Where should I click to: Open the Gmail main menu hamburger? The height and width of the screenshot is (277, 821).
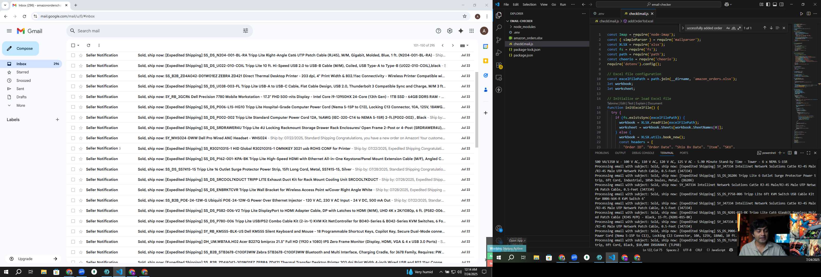[9, 31]
